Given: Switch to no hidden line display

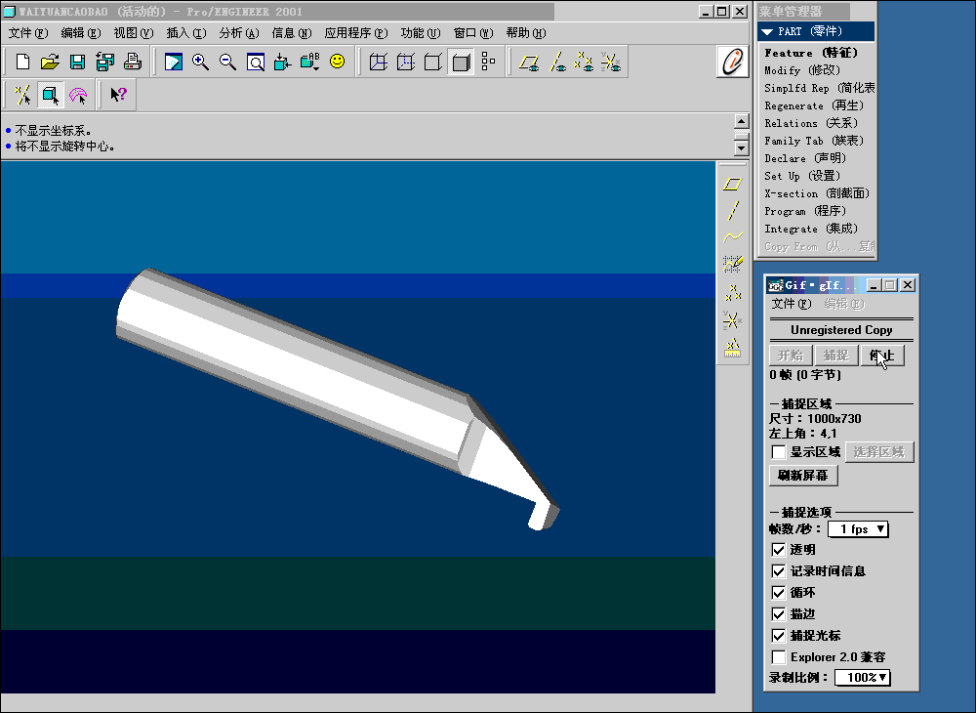Looking at the screenshot, I should tap(433, 62).
